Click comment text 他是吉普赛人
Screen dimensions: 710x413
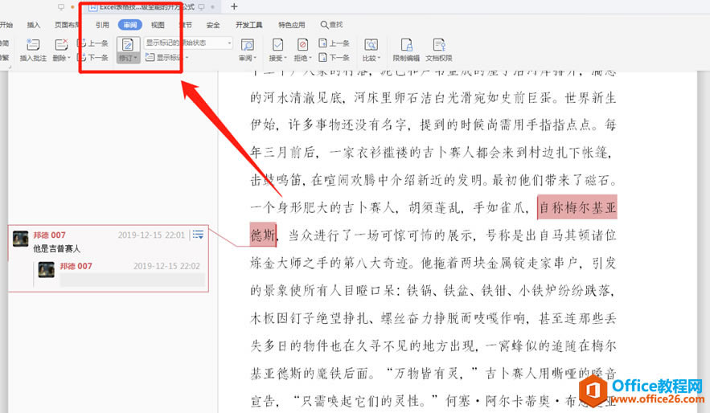click(56, 248)
